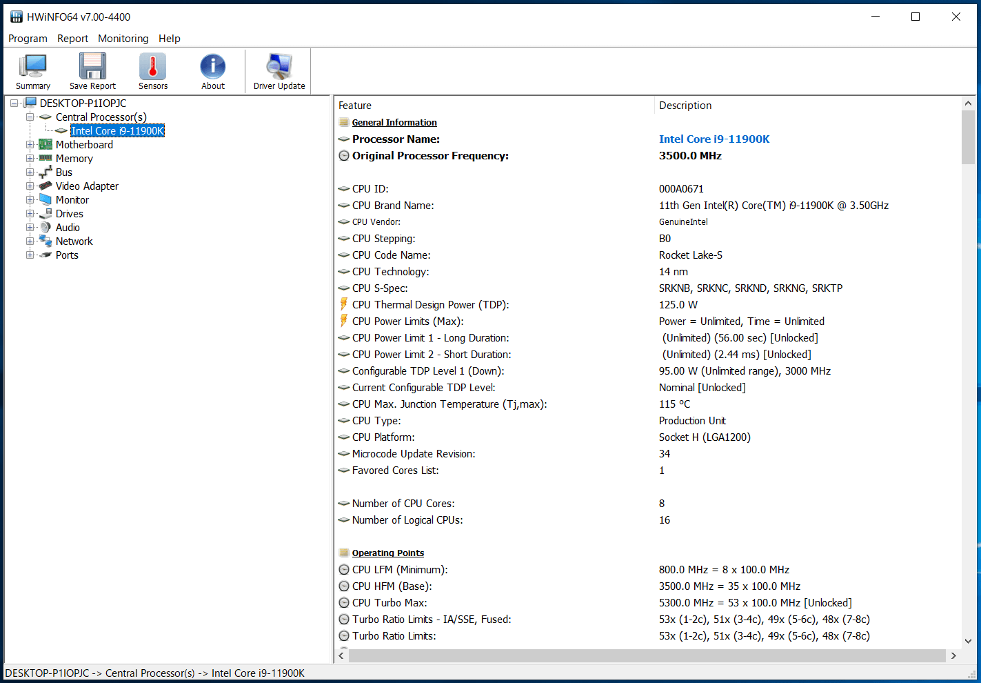Expand the Memory node
This screenshot has width=981, height=683.
click(30, 158)
